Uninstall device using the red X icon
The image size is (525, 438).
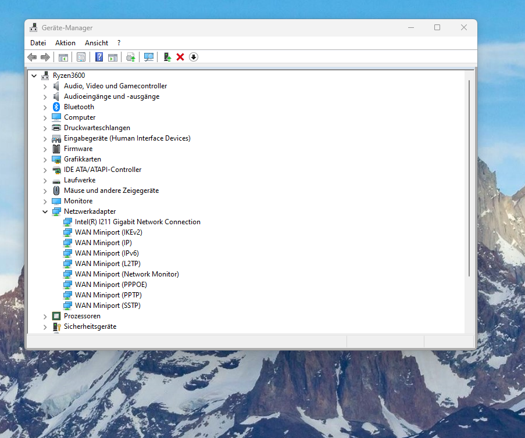click(180, 56)
